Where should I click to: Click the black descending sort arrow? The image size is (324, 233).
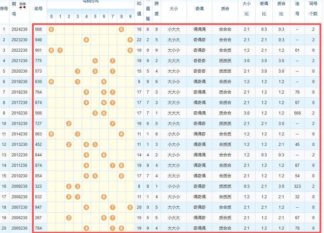click(x=24, y=7)
